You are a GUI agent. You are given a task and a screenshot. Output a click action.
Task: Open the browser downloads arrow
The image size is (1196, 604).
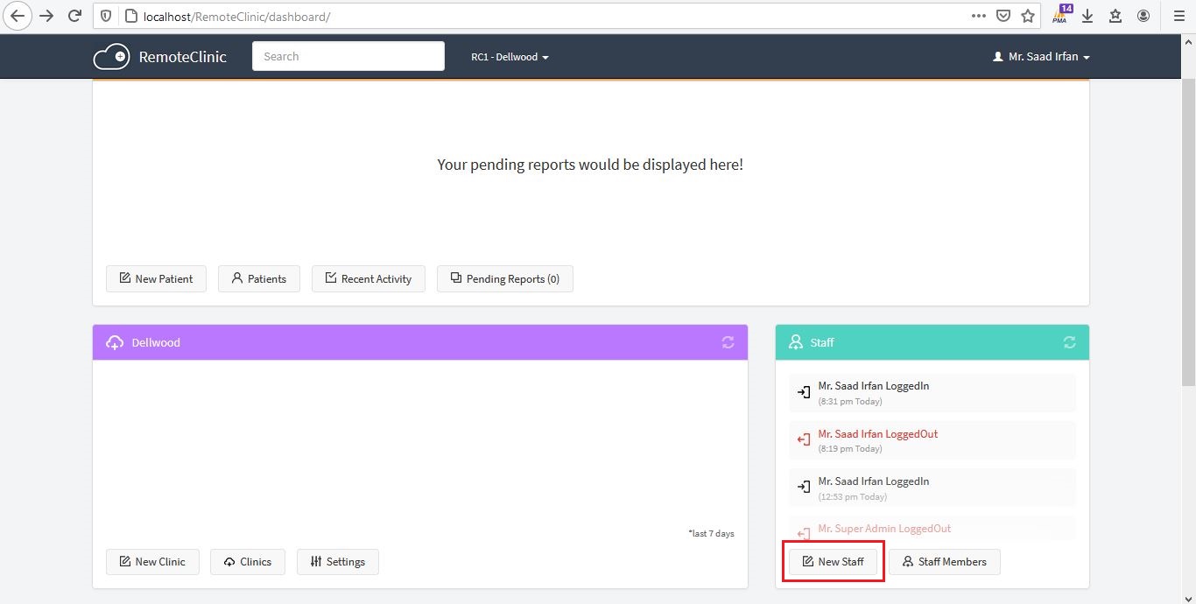1087,16
